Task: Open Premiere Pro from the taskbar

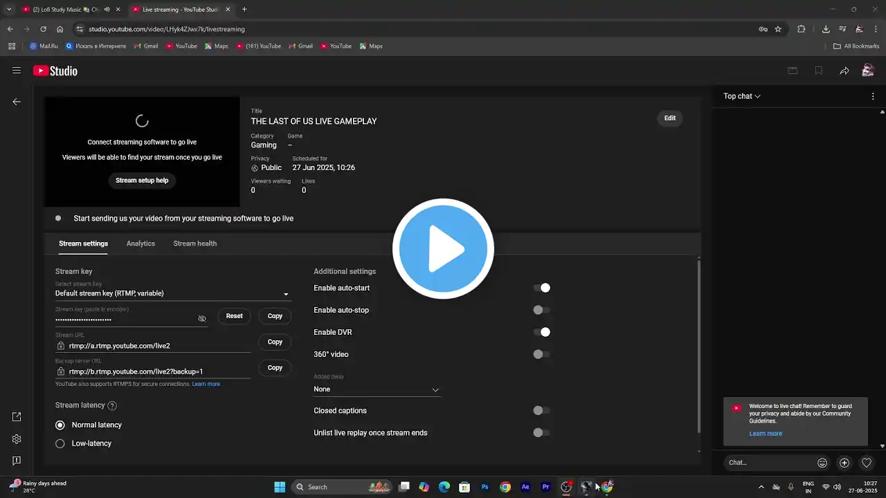Action: point(546,487)
